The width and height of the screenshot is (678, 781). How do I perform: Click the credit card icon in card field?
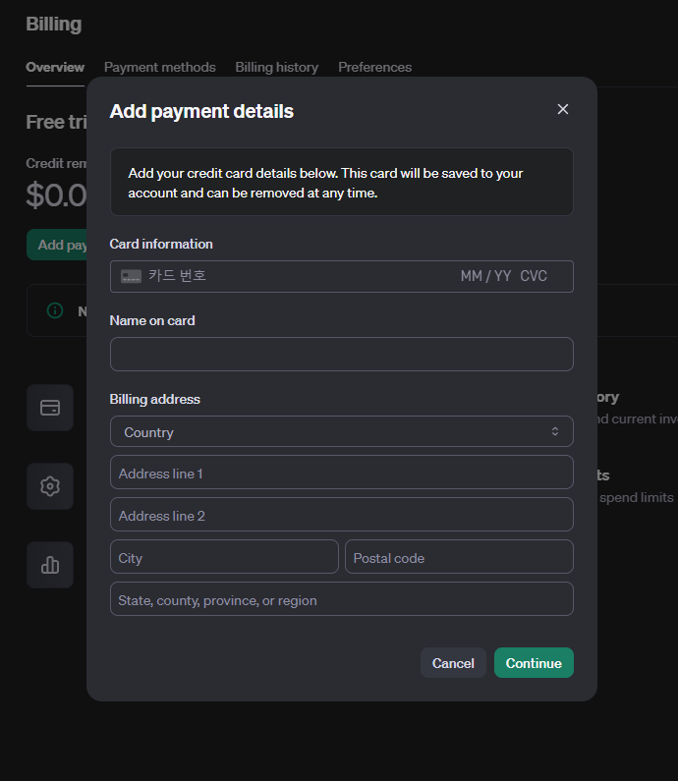131,277
